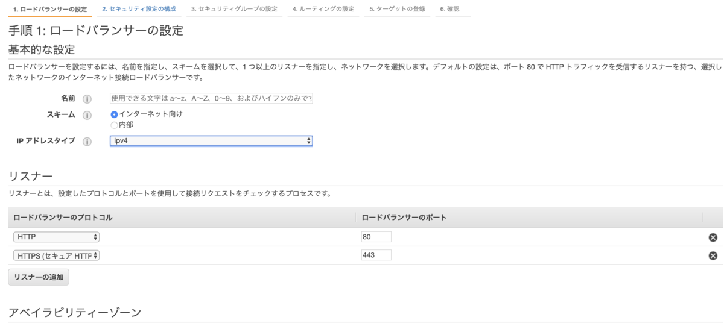
Task: Click the port field containing 80
Action: (376, 237)
